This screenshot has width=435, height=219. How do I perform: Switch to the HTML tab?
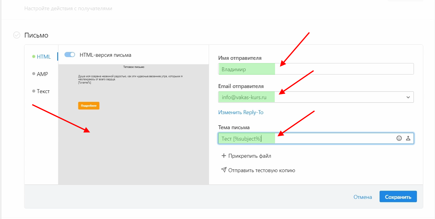(44, 56)
